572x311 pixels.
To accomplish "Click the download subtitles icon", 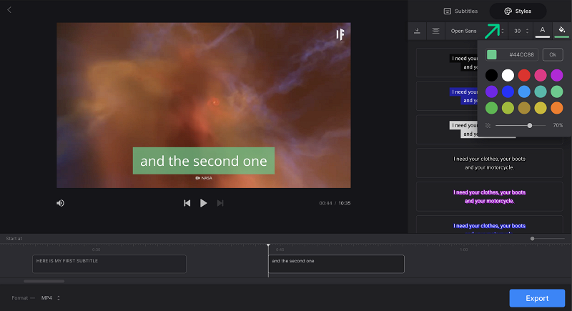I will click(x=417, y=31).
